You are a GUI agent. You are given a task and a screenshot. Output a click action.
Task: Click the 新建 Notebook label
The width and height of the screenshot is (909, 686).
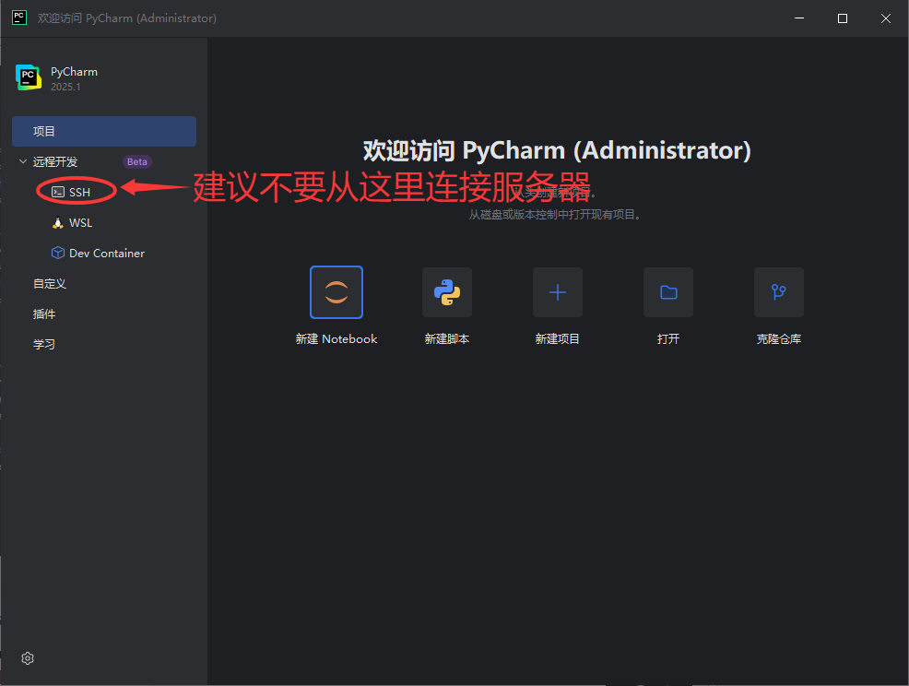point(336,338)
